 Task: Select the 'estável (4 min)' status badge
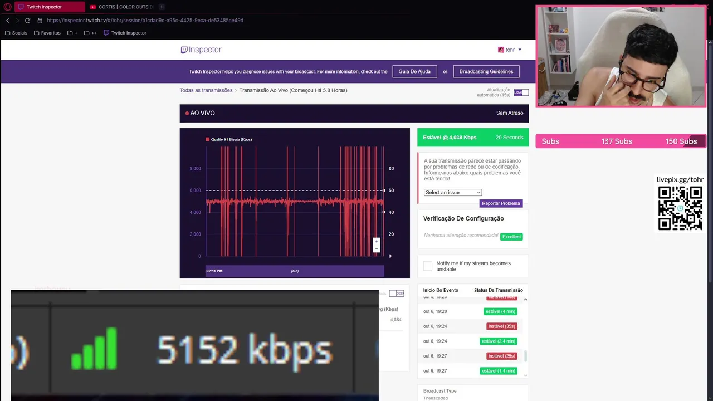tap(500, 311)
